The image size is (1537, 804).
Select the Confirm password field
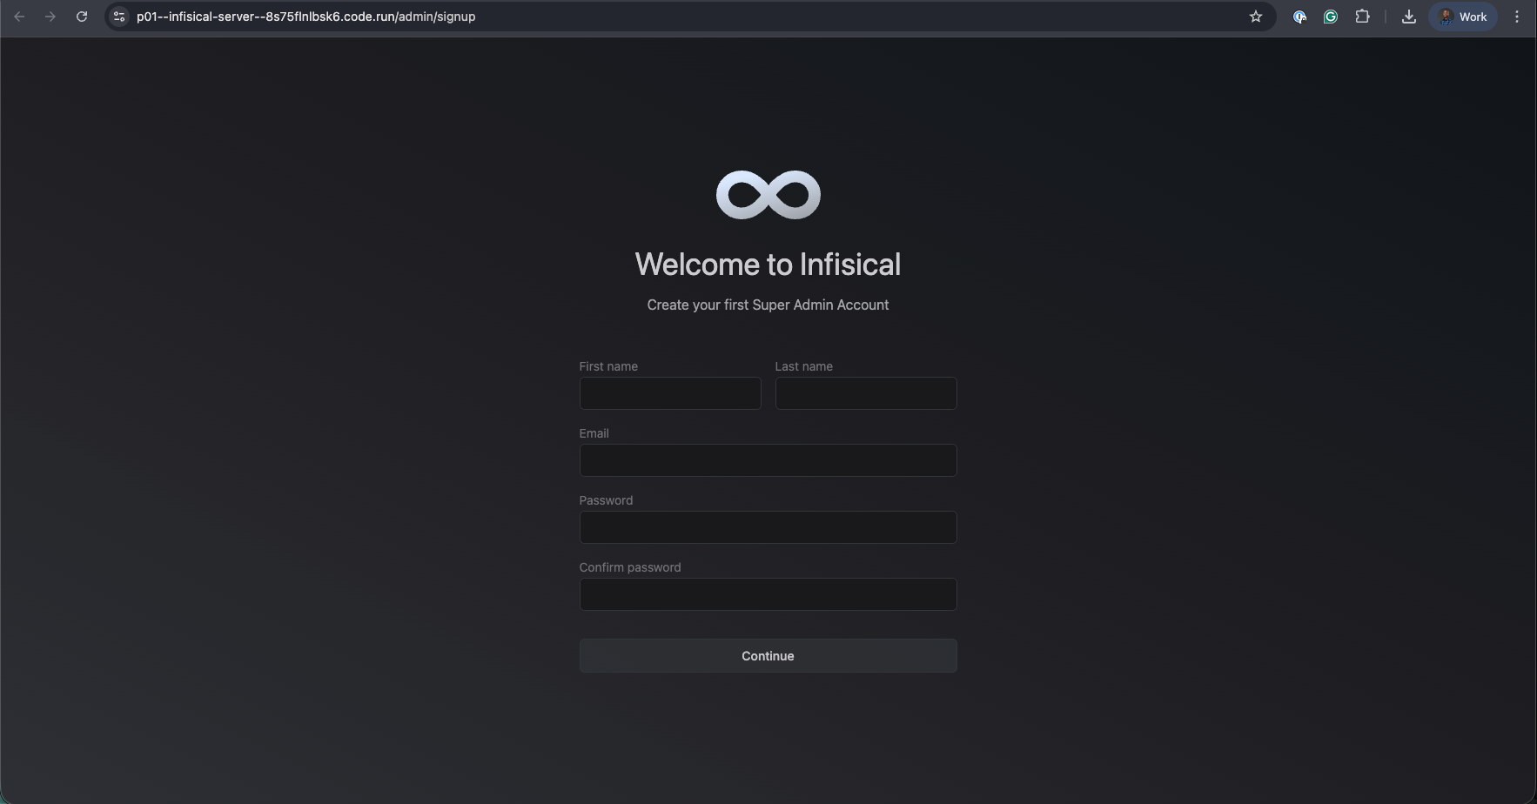[768, 594]
